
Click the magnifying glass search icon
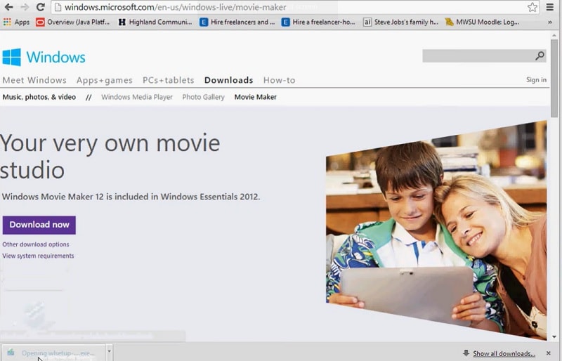coord(540,56)
